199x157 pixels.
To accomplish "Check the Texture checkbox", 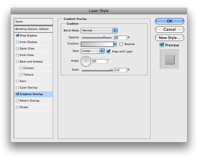I will click(x=21, y=75).
